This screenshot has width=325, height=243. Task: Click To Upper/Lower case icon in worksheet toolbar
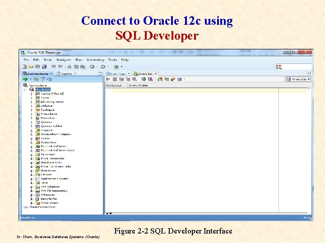tap(167, 79)
